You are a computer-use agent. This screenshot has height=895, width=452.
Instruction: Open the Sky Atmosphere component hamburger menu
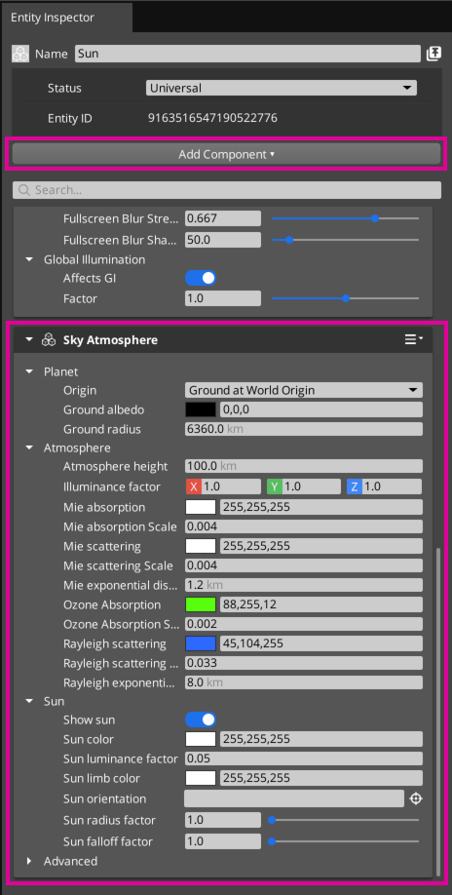[413, 339]
